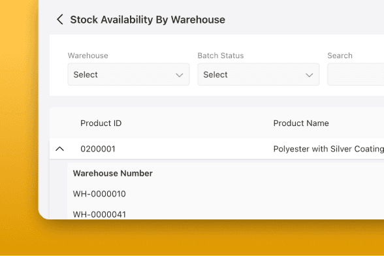Click the Stock Availability By Warehouse title
The image size is (384, 256).
point(148,20)
